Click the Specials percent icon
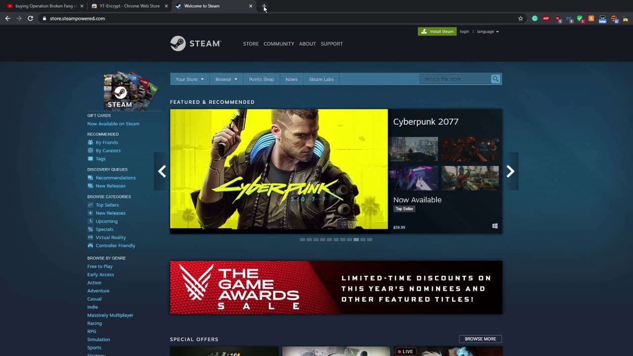Image resolution: width=633 pixels, height=356 pixels. point(90,229)
